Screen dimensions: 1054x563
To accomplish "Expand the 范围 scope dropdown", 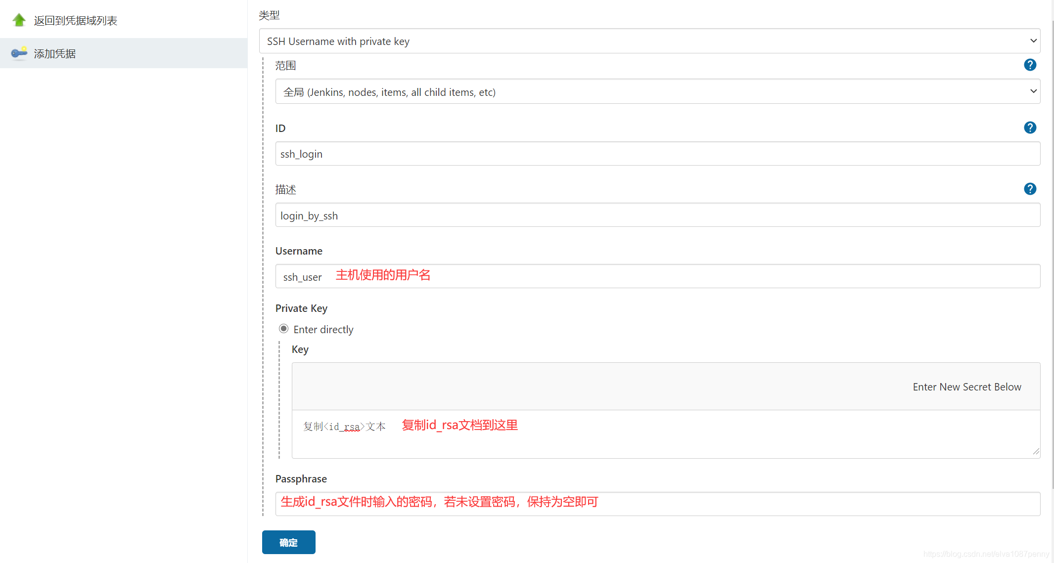I will coord(657,91).
